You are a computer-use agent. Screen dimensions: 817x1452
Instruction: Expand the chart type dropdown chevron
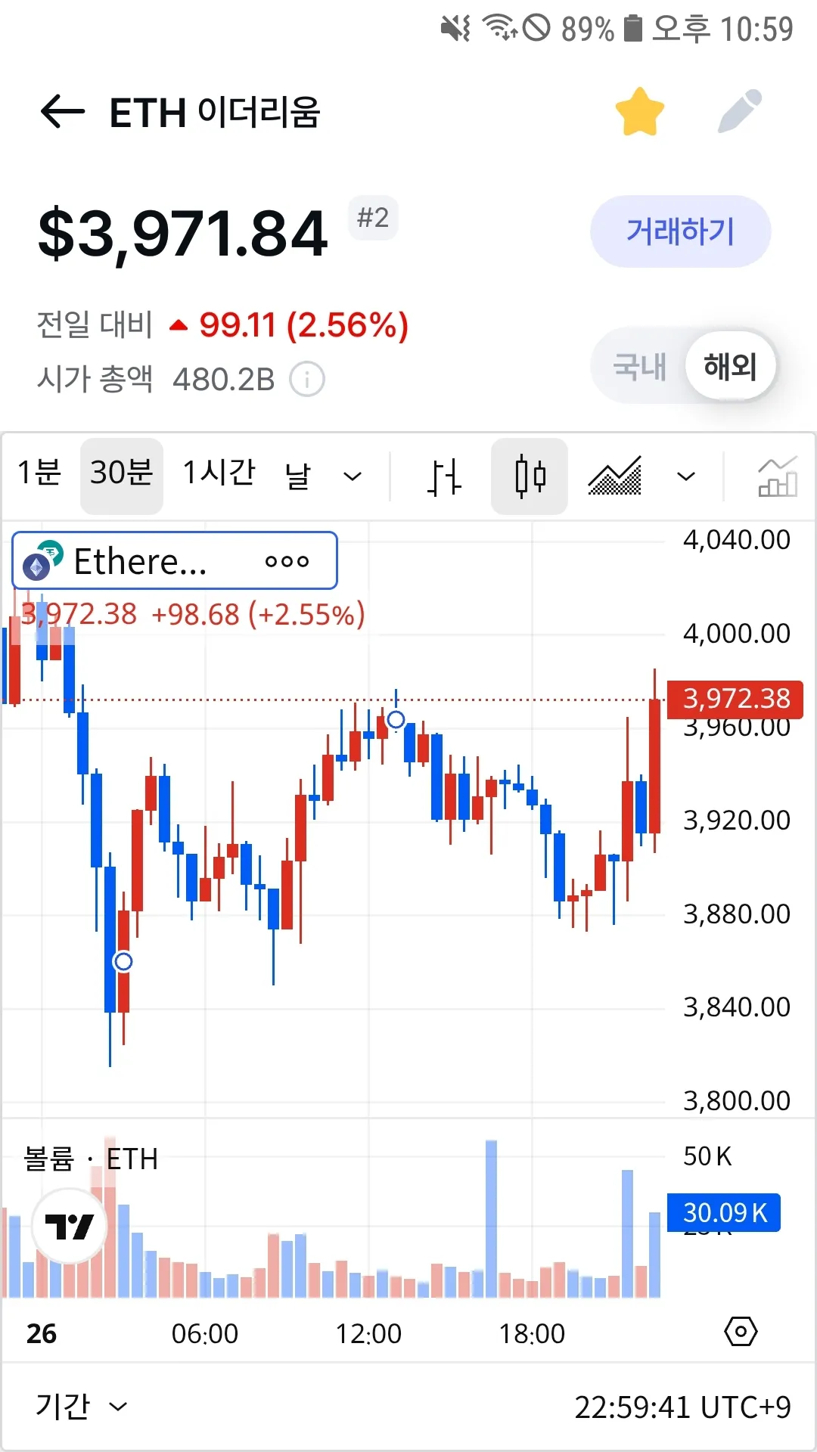685,476
